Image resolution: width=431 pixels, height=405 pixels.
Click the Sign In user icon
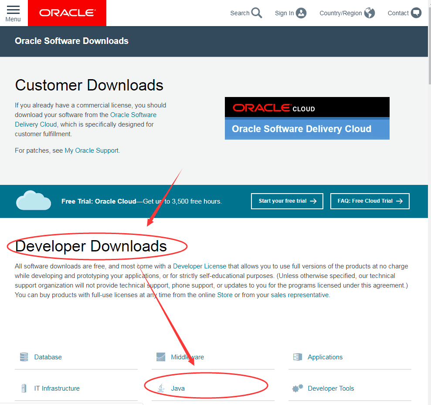301,13
